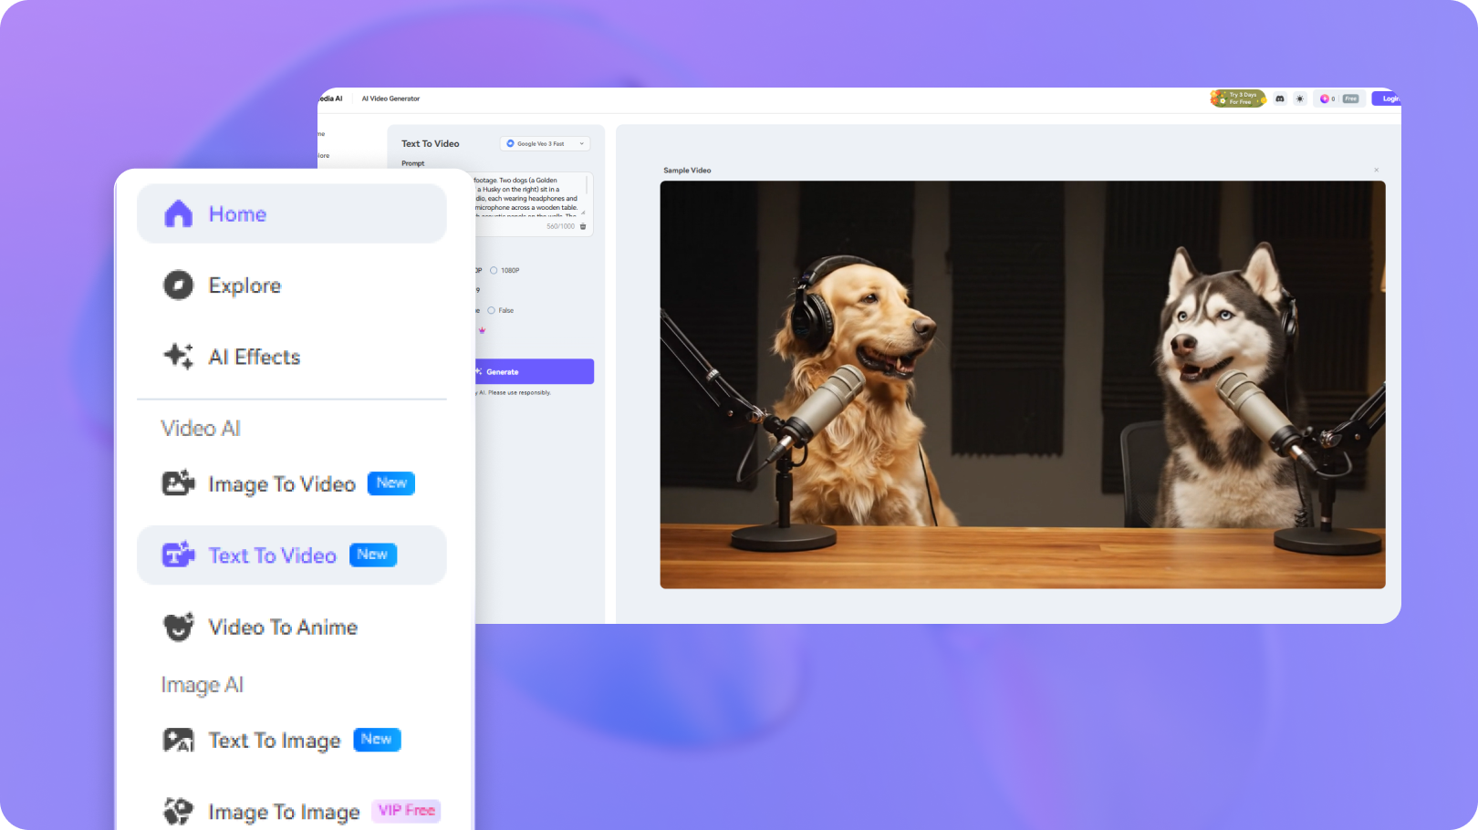1478x830 pixels.
Task: Open Image To Image menu item
Action: pyautogui.click(x=292, y=811)
